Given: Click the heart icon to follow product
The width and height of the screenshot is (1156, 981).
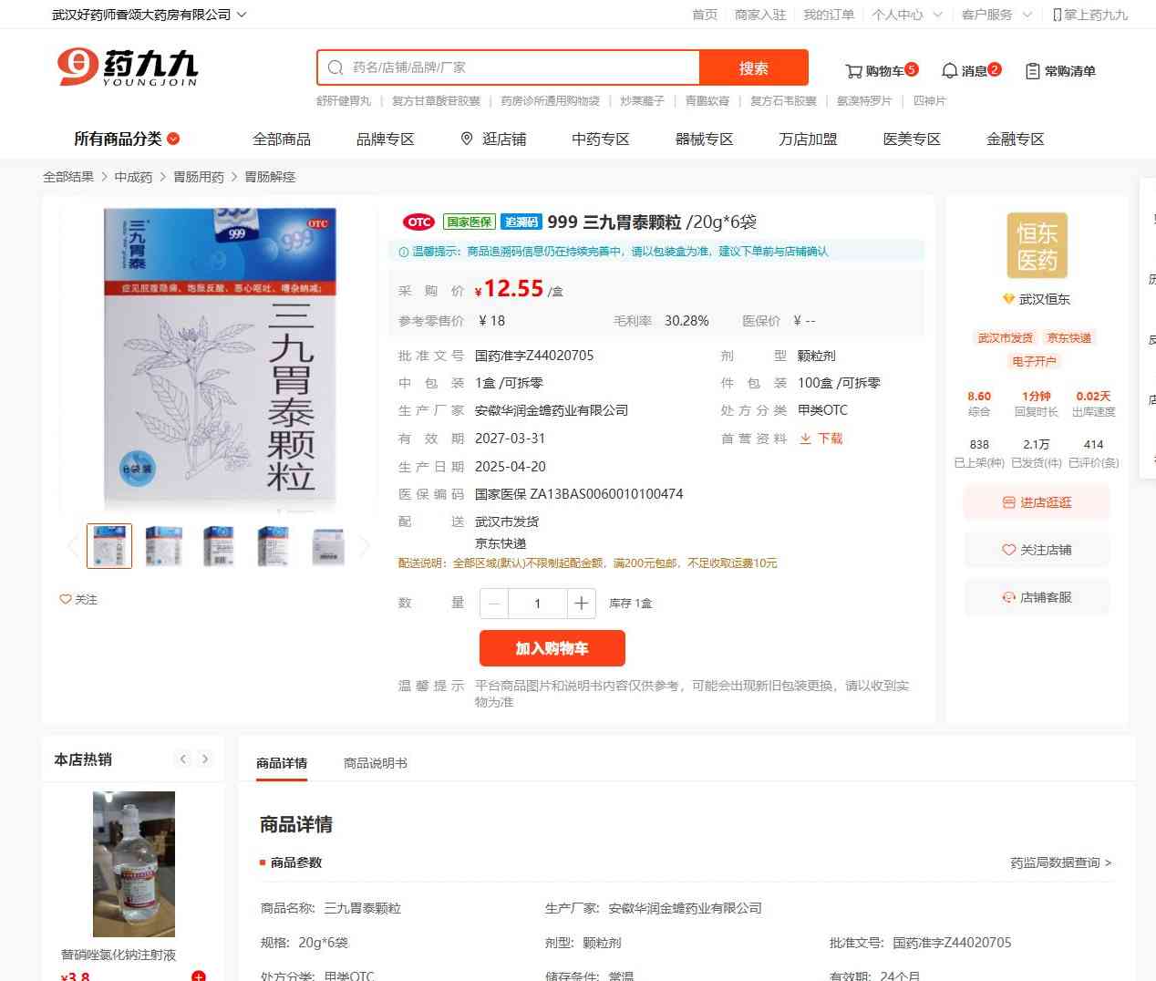Looking at the screenshot, I should click(66, 599).
